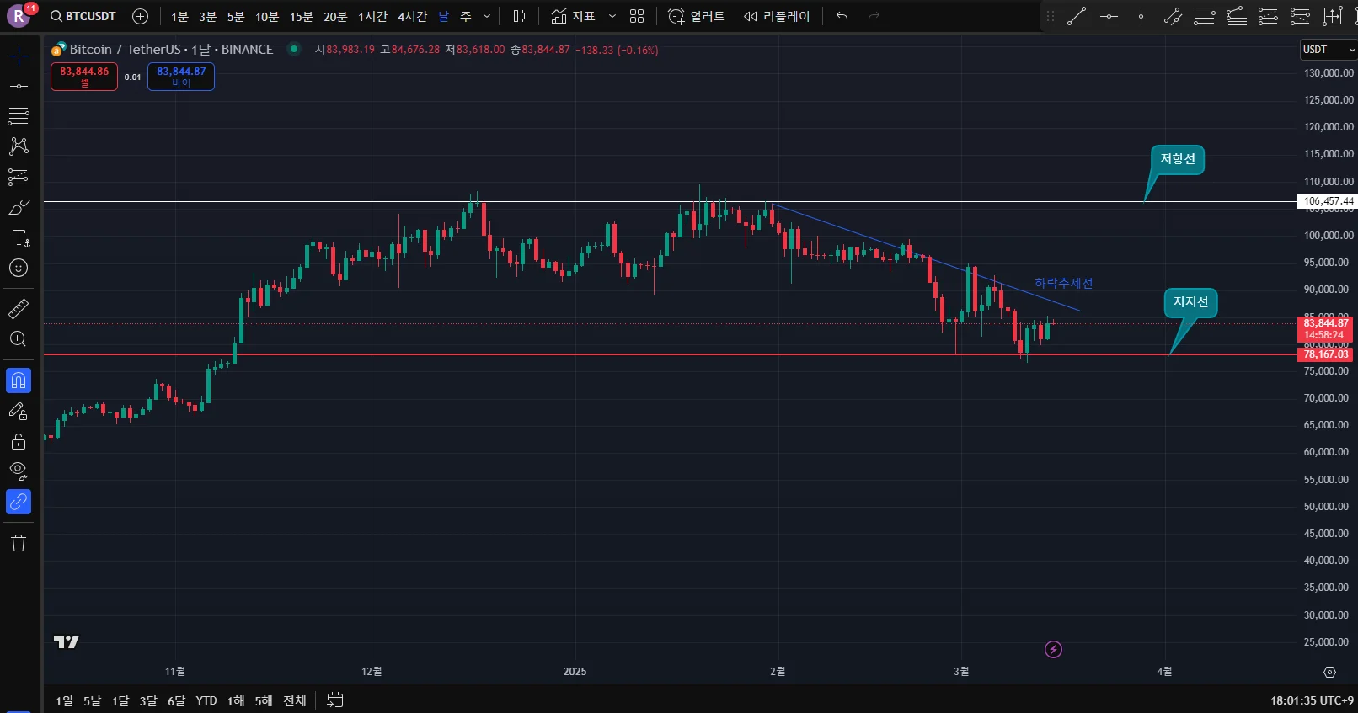
Task: Select the 1해 date range
Action: click(236, 700)
